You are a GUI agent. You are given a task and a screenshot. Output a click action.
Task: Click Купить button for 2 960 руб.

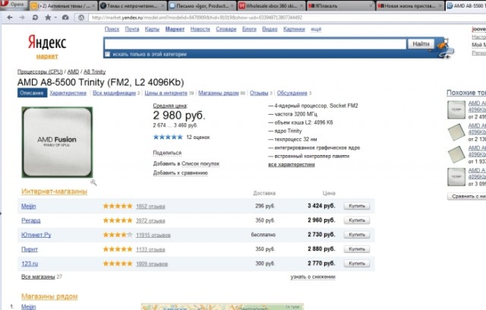click(357, 220)
